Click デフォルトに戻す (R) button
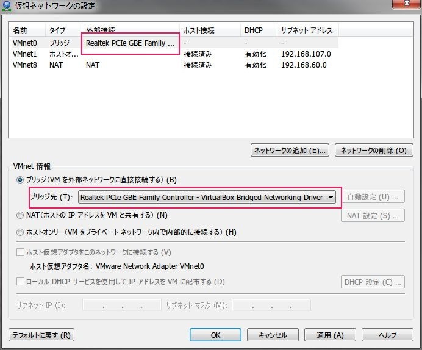Image resolution: width=422 pixels, height=350 pixels. coord(41,335)
